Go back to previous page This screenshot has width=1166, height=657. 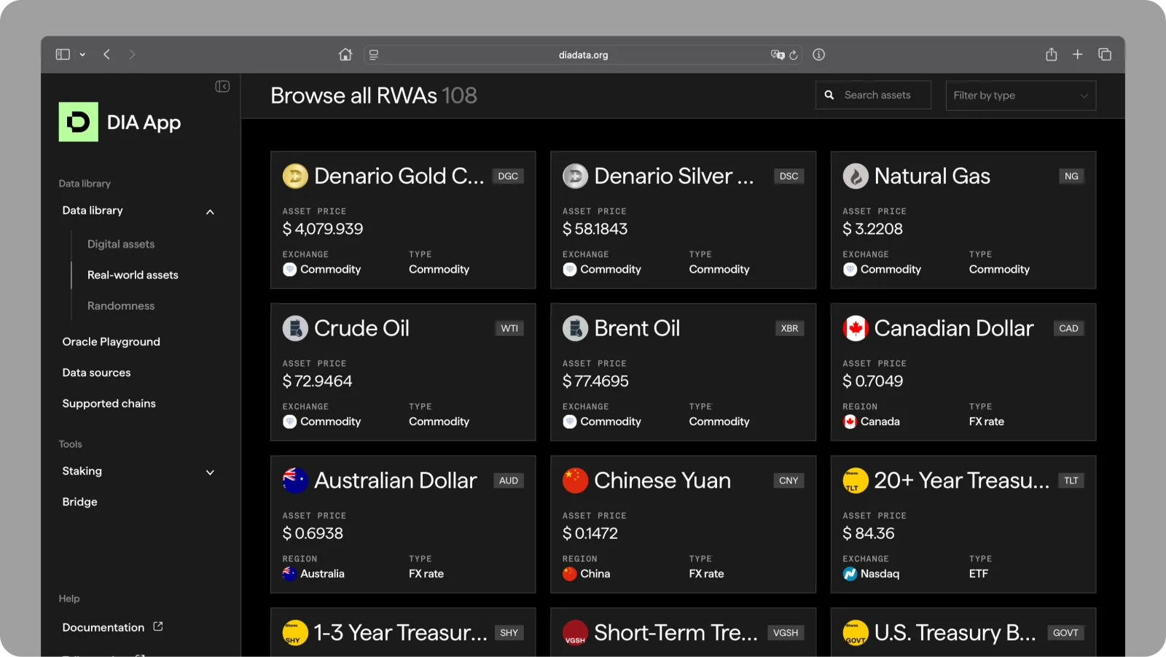106,55
